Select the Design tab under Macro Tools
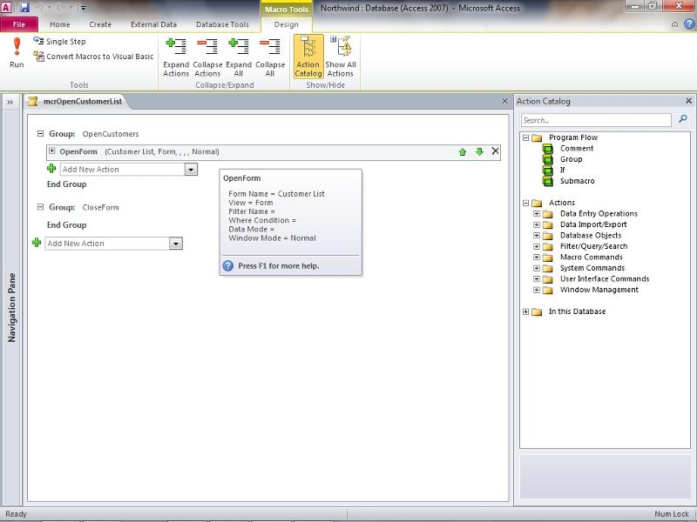The height and width of the screenshot is (522, 697). pyautogui.click(x=287, y=24)
